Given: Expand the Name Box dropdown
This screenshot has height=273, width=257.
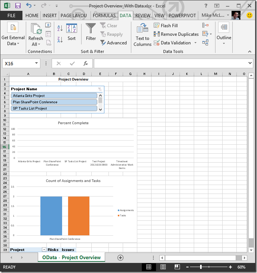Looking at the screenshot, I should click(x=37, y=63).
